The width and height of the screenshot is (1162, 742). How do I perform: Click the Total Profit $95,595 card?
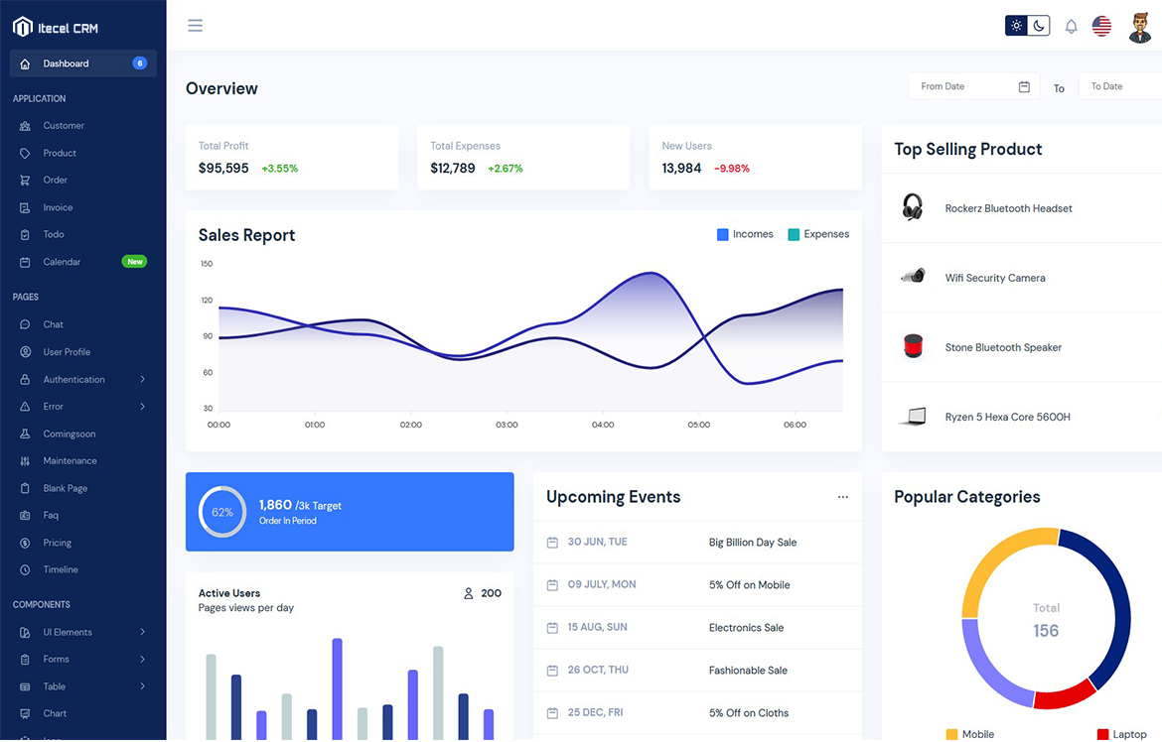[291, 158]
